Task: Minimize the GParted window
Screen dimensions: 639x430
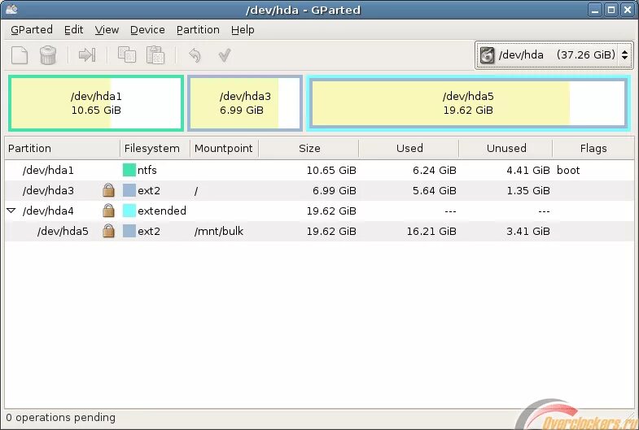Action: pos(595,11)
